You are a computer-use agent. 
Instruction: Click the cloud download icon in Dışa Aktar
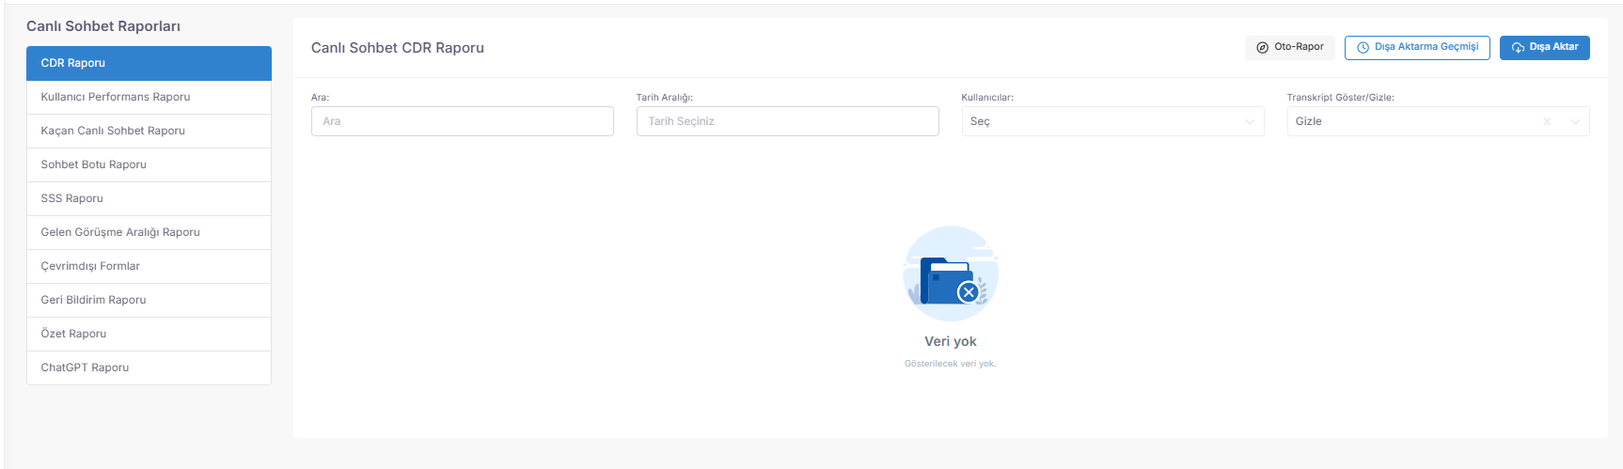coord(1518,47)
